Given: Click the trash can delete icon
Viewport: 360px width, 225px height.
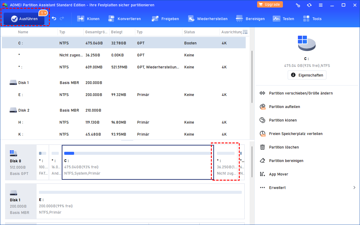Looking at the screenshot, I should pos(262,147).
